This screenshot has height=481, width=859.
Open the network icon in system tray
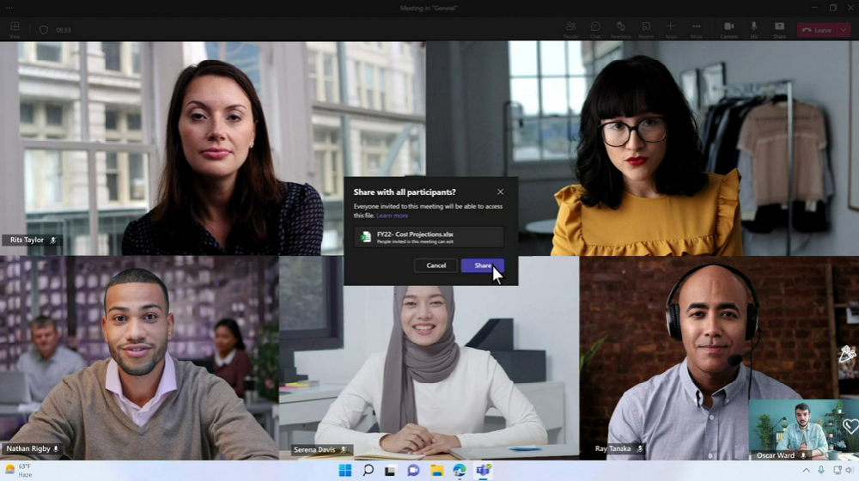837,471
